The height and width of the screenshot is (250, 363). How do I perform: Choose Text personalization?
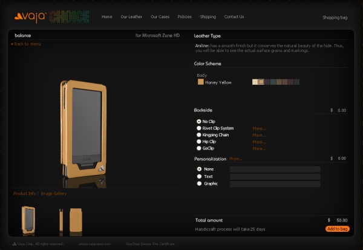(199, 176)
